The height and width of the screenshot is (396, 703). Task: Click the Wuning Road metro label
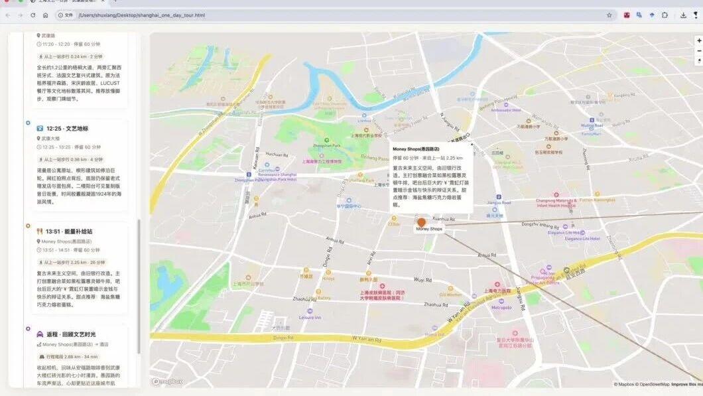pyautogui.click(x=592, y=126)
